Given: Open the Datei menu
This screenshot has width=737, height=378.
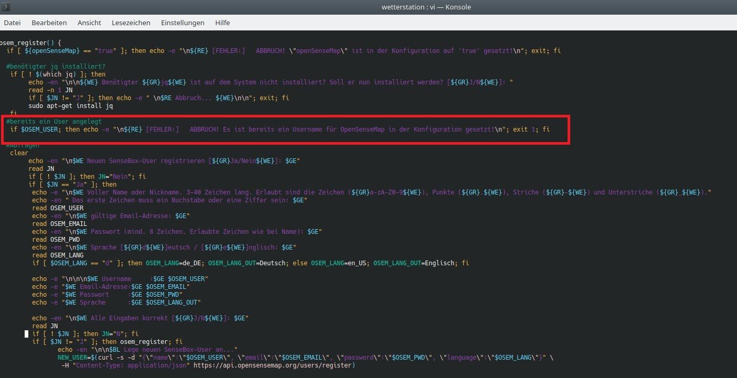Looking at the screenshot, I should coord(12,23).
